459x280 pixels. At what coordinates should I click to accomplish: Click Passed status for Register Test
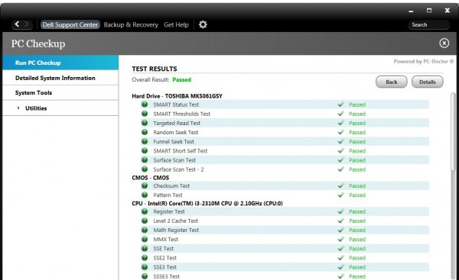357,211
